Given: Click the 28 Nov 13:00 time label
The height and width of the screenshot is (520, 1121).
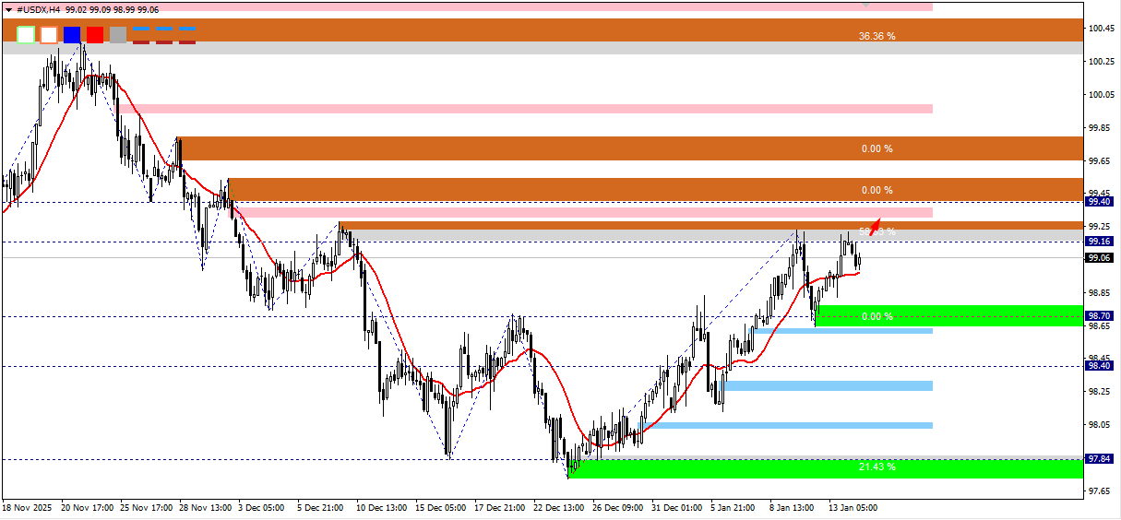Looking at the screenshot, I should click(x=206, y=507).
